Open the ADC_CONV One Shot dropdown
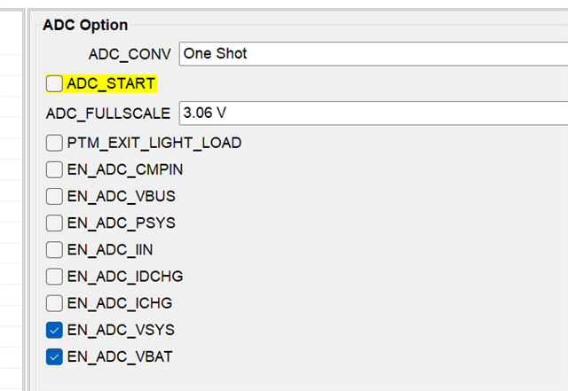The height and width of the screenshot is (391, 568). (373, 54)
